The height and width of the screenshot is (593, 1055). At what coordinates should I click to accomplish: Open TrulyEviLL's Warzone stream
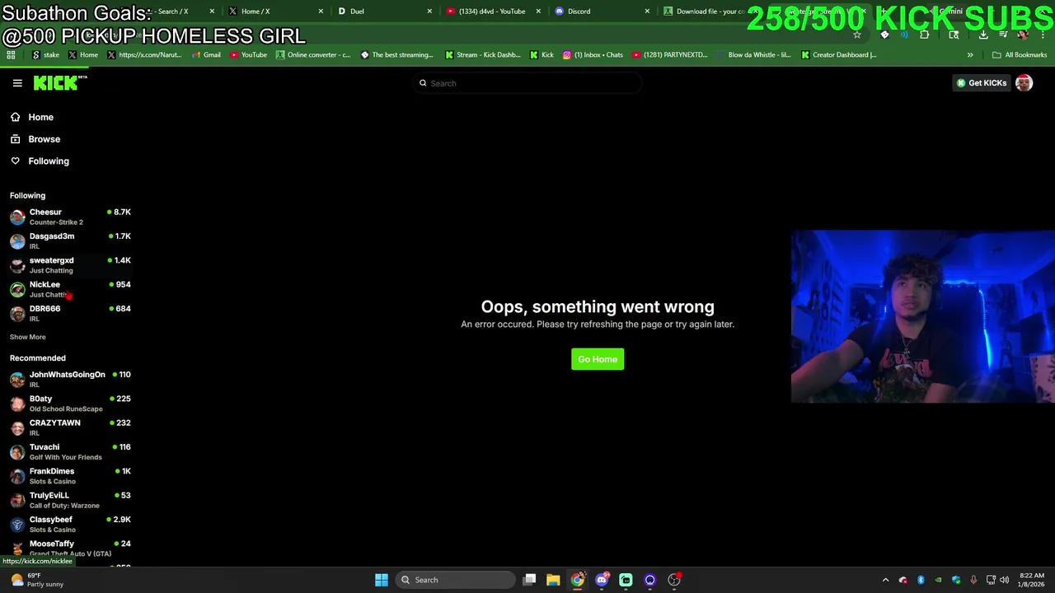pyautogui.click(x=70, y=500)
